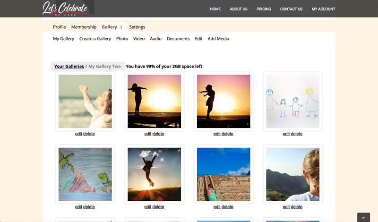Choose Create a Gallery
This screenshot has width=378, height=222.
[95, 39]
